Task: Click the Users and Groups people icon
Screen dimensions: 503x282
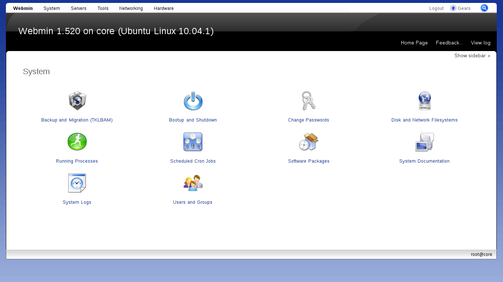Action: coord(193,183)
